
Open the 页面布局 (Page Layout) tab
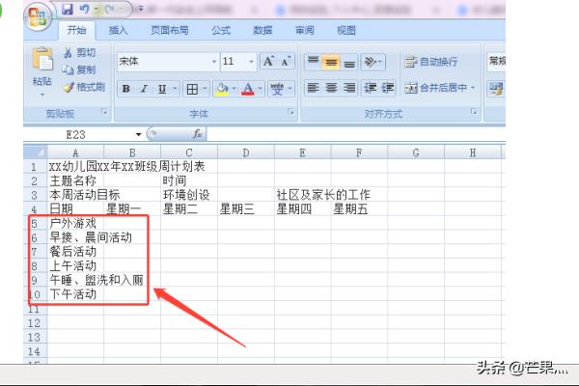click(x=169, y=30)
